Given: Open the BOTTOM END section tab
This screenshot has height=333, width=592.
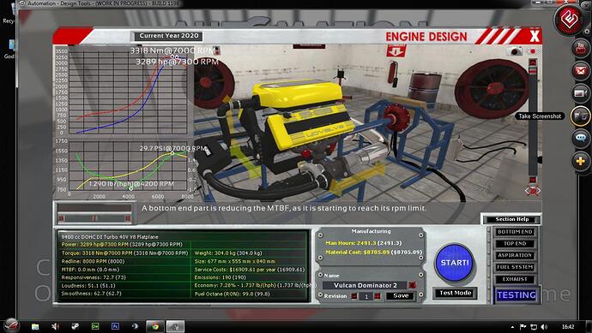Looking at the screenshot, I should pyautogui.click(x=515, y=232).
